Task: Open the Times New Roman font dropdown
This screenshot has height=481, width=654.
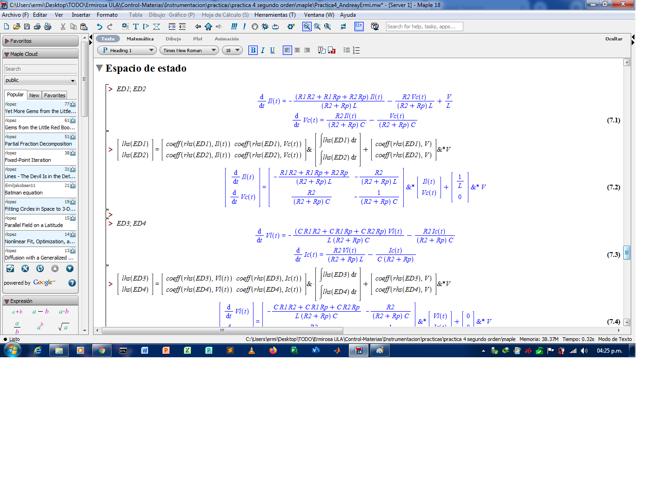Action: pos(214,50)
